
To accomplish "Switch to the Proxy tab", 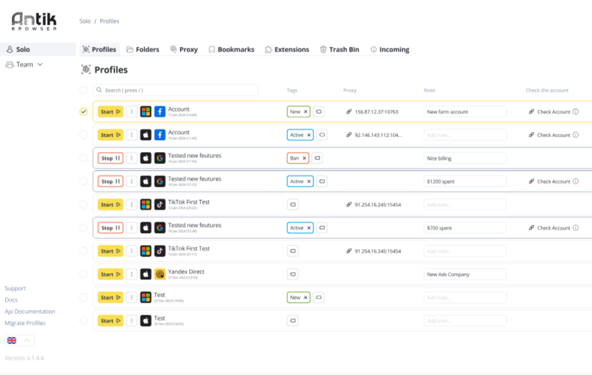I will pyautogui.click(x=183, y=50).
